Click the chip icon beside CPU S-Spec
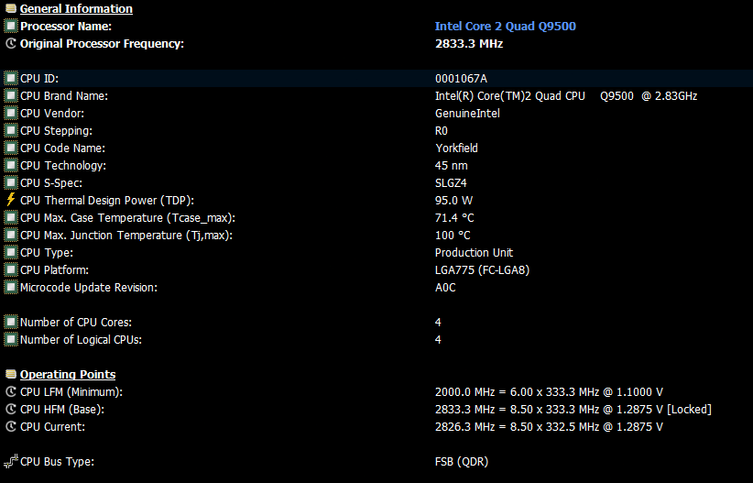 11,182
